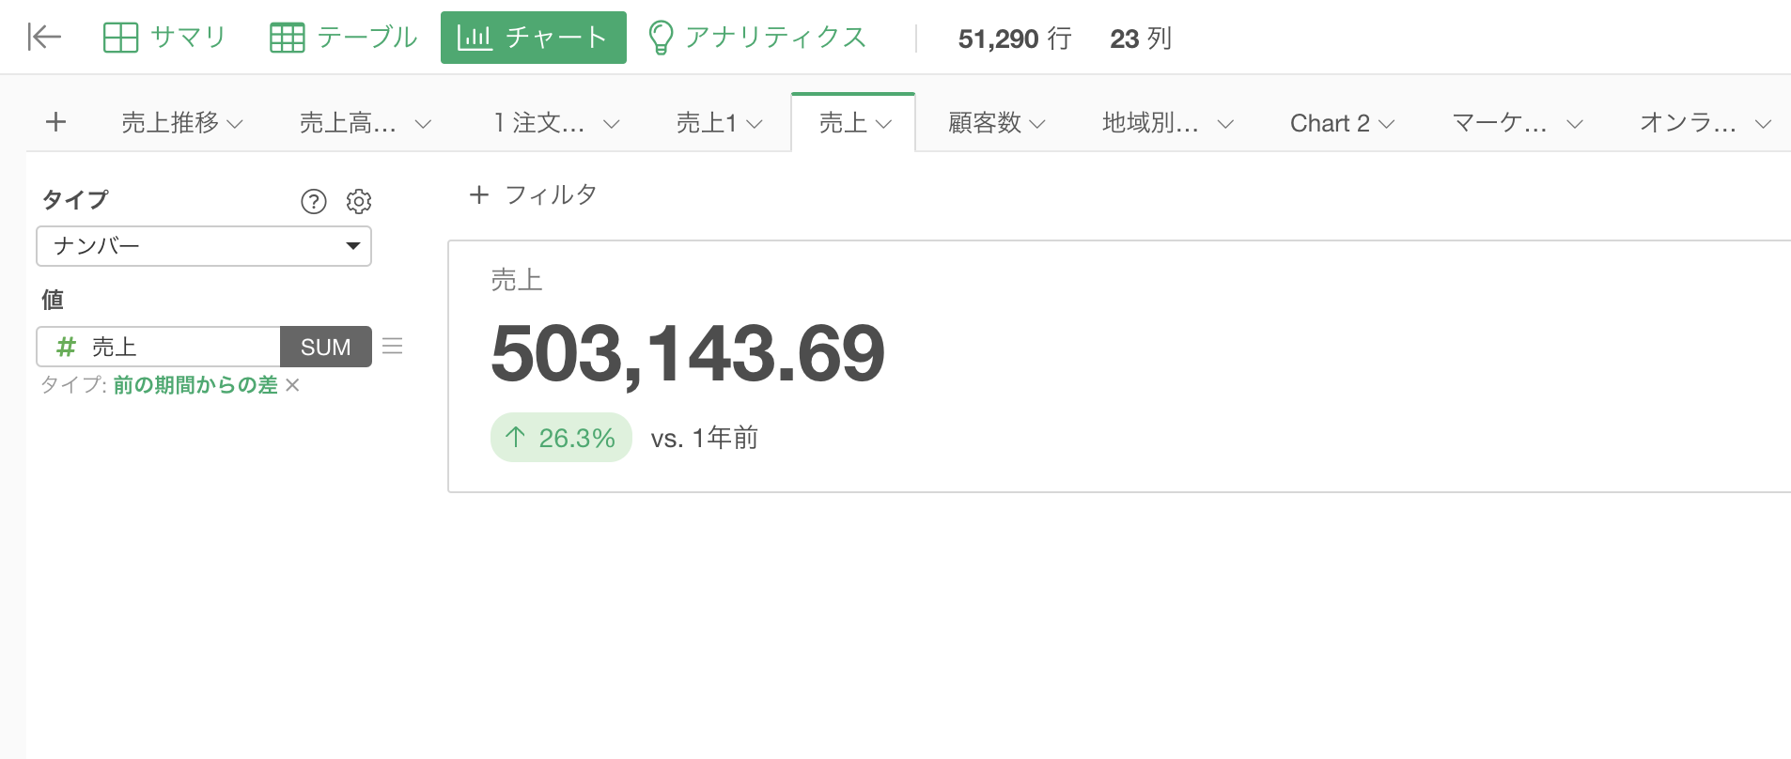Open the ナンバー chart type dropdown
This screenshot has width=1791, height=759.
[204, 246]
